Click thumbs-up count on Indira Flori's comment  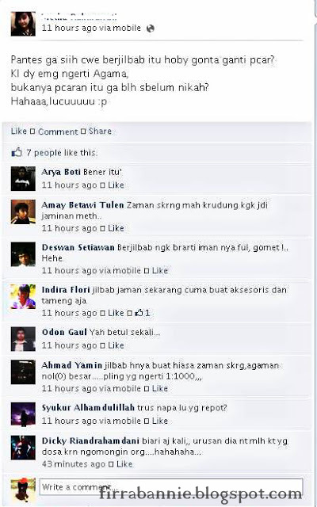pyautogui.click(x=143, y=313)
